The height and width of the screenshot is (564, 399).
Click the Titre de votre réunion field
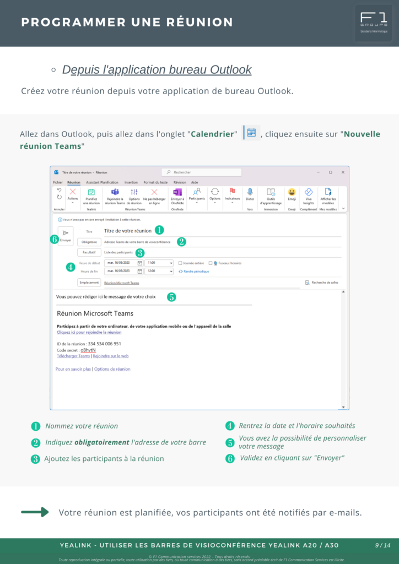coord(222,231)
